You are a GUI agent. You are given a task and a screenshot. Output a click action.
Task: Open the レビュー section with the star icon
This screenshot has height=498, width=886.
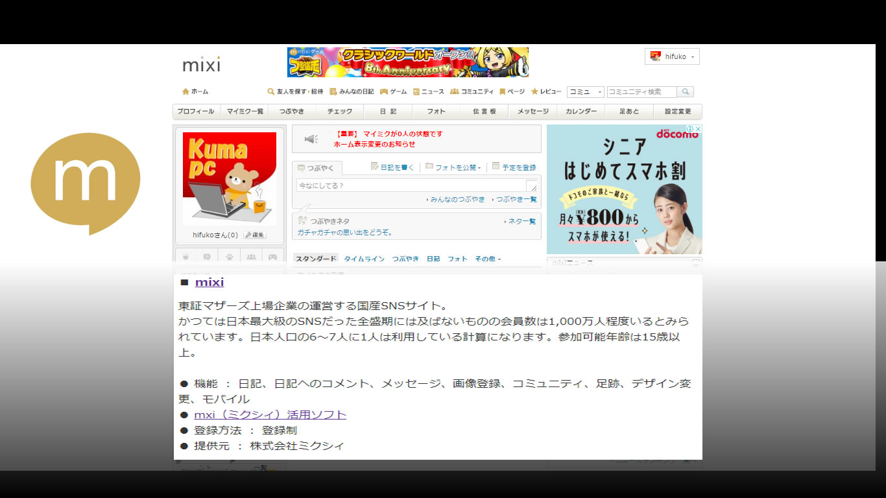[546, 91]
